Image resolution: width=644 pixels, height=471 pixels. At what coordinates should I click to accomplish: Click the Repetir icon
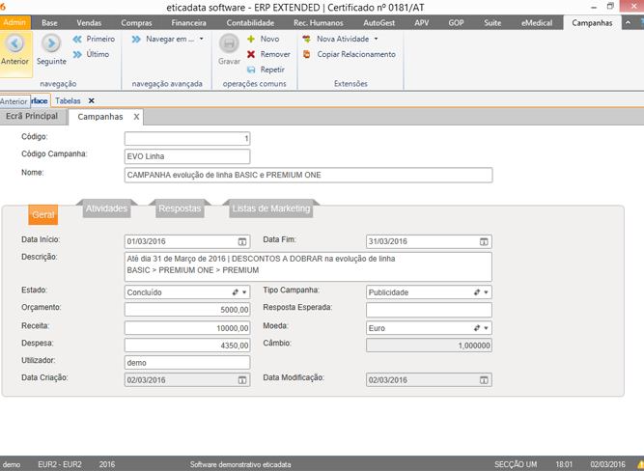252,69
